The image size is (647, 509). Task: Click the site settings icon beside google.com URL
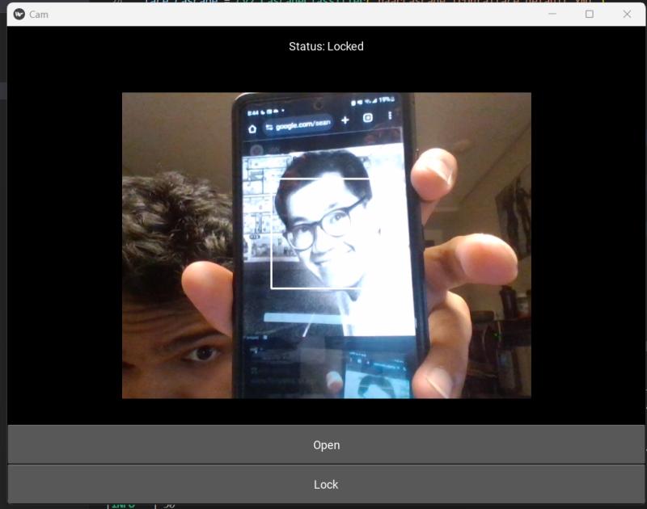[x=269, y=127]
